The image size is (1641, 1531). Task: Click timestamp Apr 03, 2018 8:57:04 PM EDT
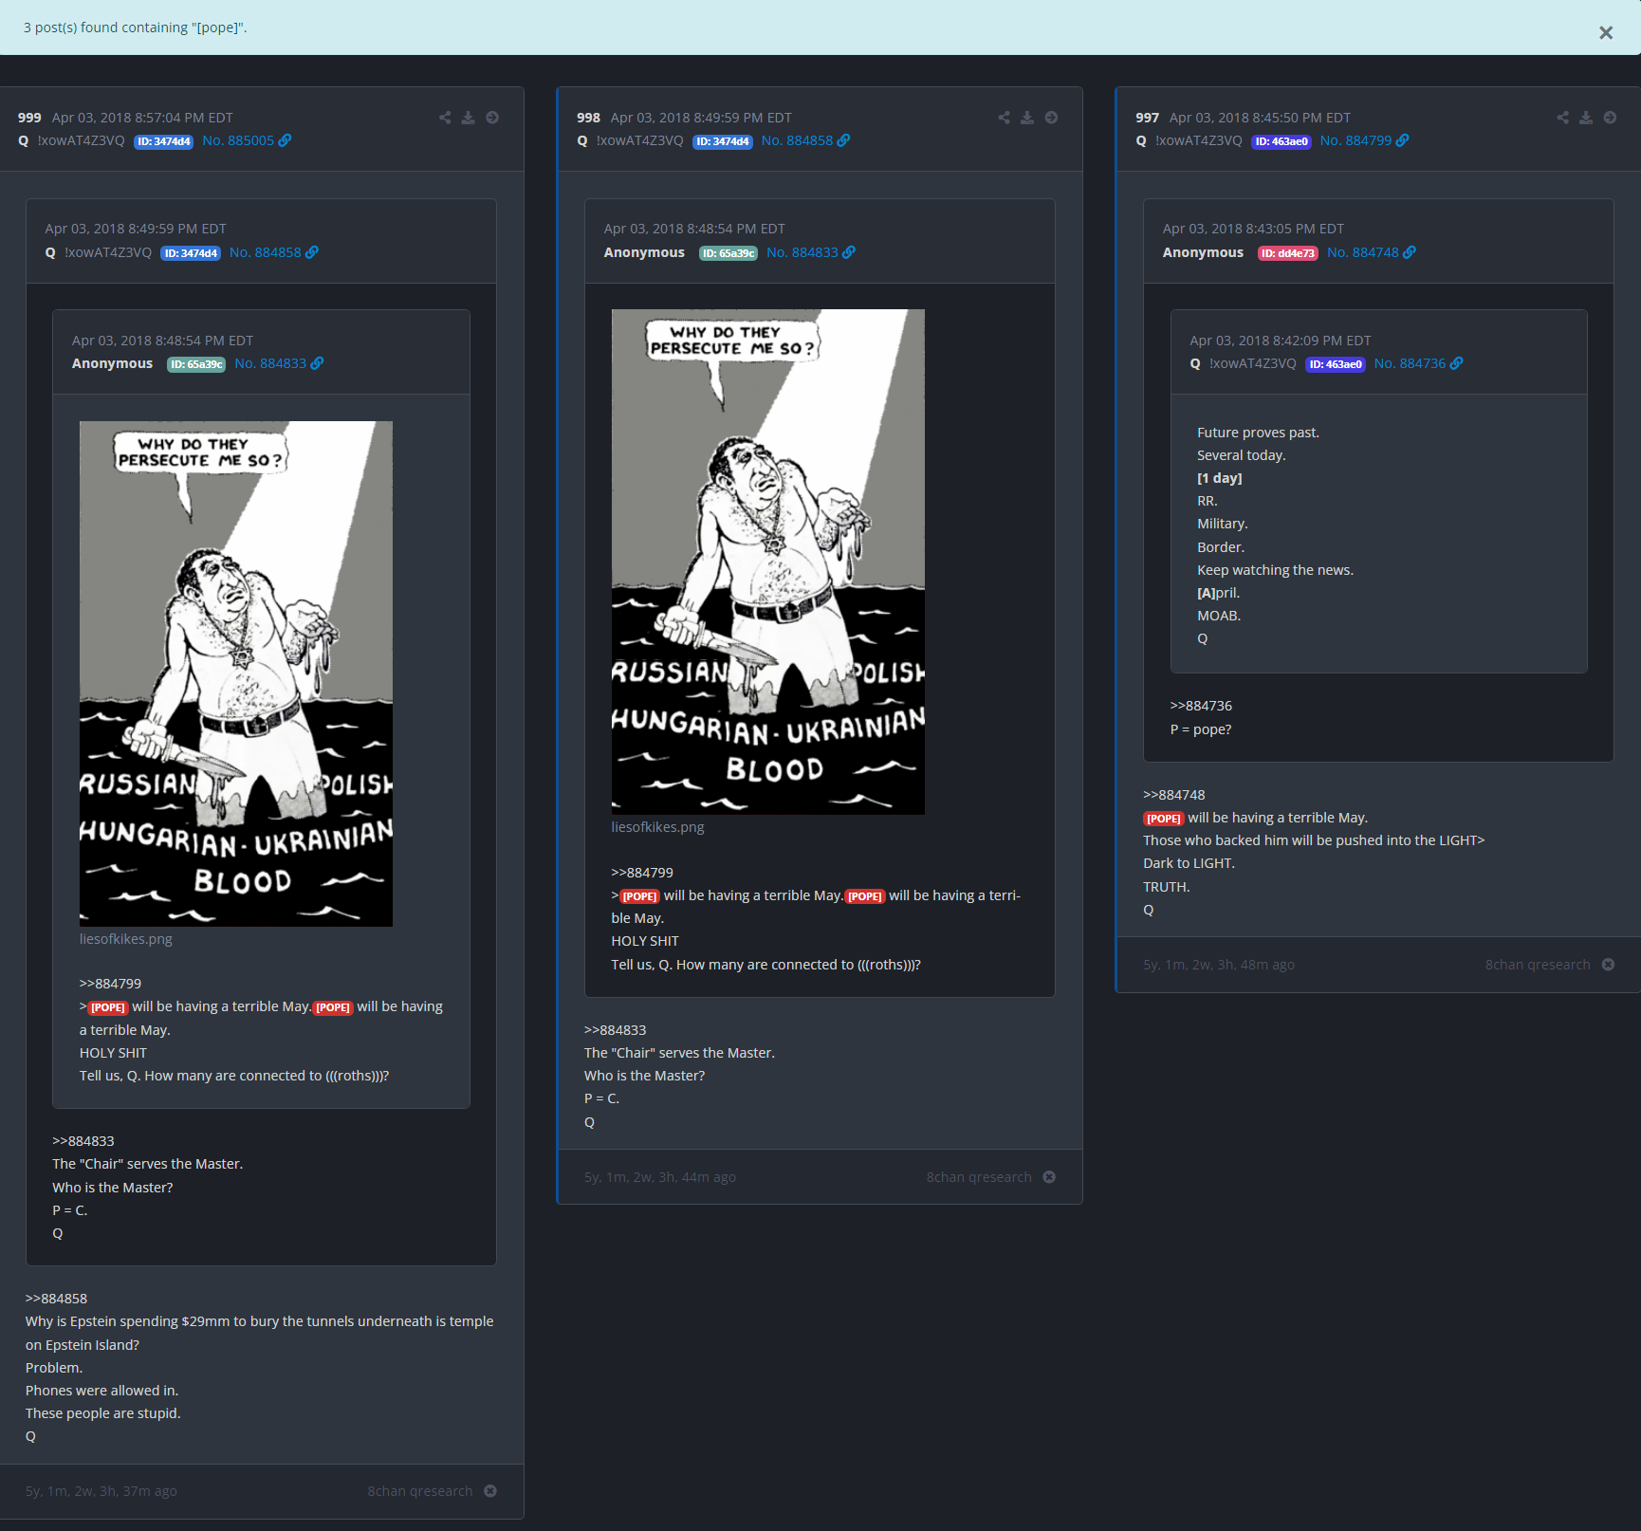(x=142, y=118)
